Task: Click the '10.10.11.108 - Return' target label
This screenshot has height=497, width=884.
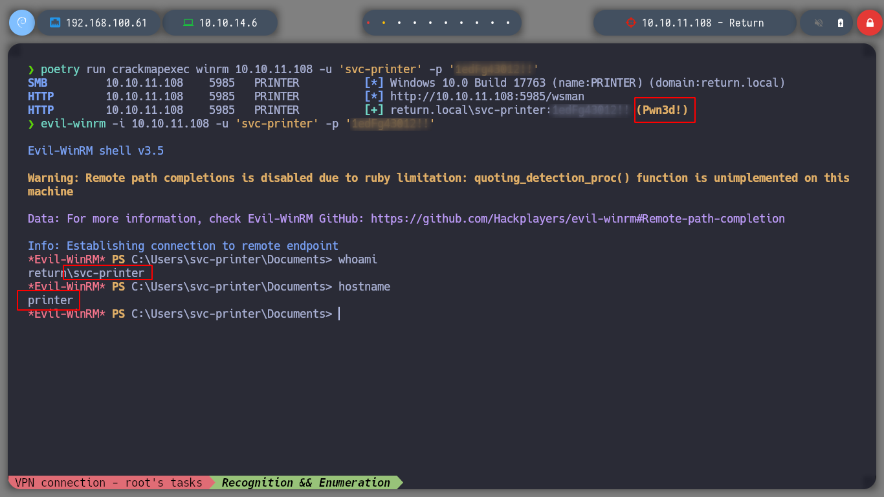Action: point(703,23)
